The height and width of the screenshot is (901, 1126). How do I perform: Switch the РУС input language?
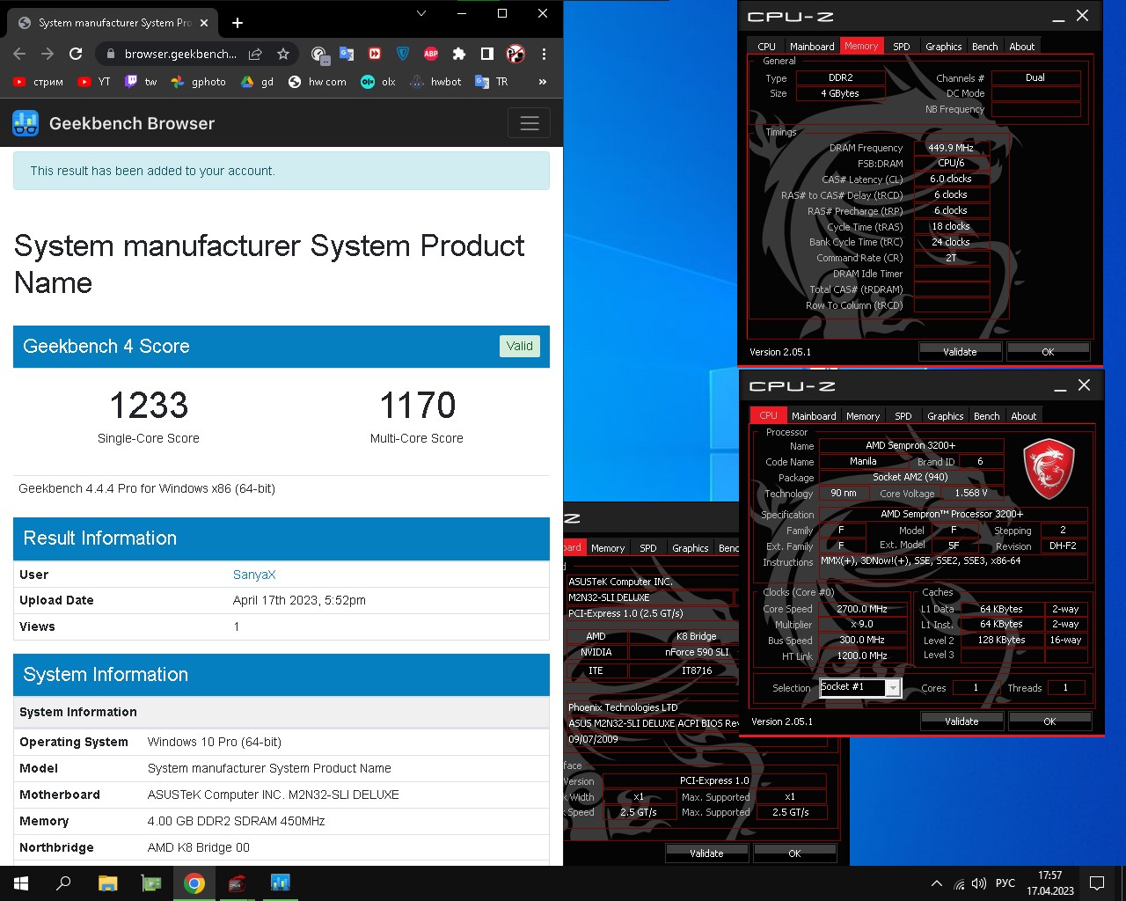coord(1005,883)
